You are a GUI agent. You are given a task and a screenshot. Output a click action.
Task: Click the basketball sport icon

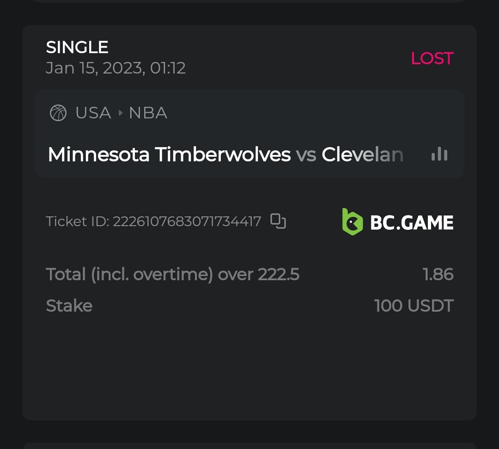58,113
